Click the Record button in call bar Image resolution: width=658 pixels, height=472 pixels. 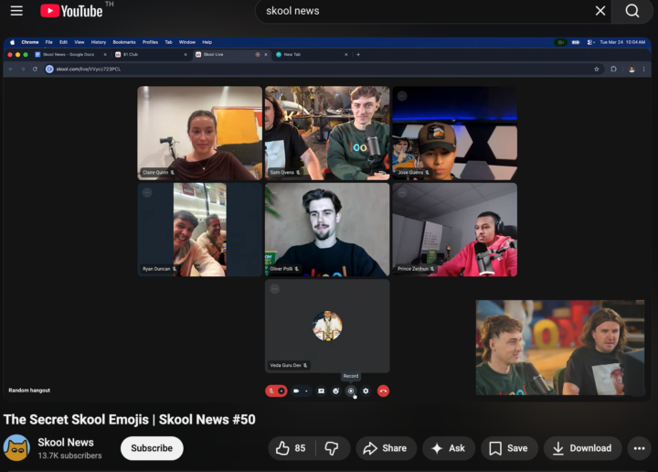351,391
